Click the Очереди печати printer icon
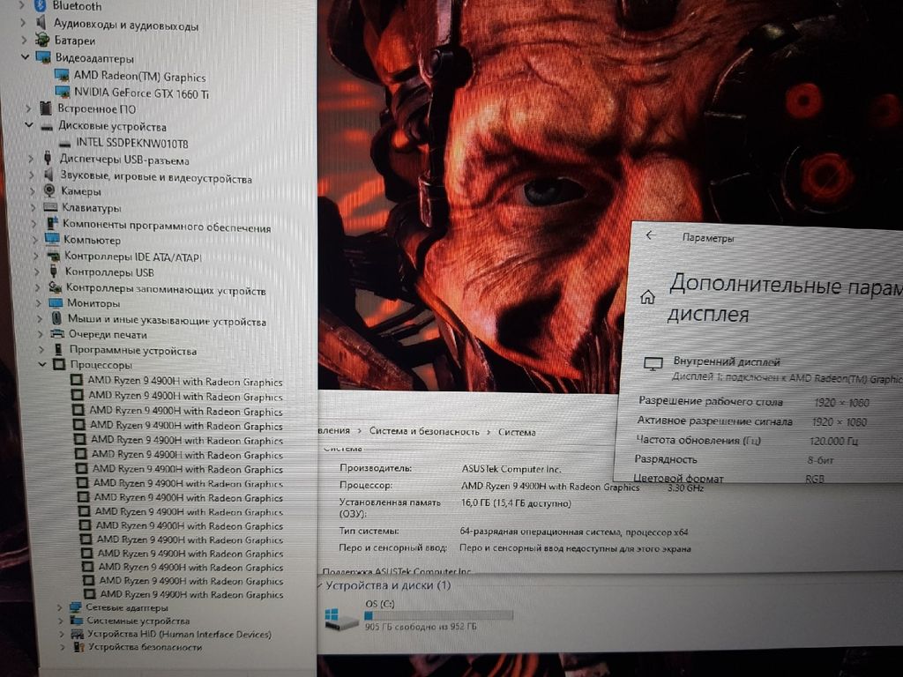The image size is (903, 677). point(57,335)
